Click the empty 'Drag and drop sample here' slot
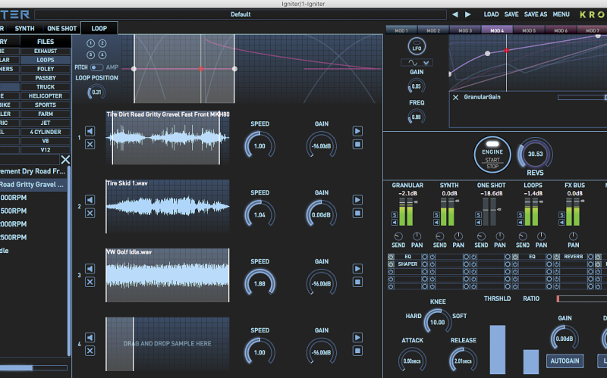Screen dimensions: 607x378 pos(167,344)
